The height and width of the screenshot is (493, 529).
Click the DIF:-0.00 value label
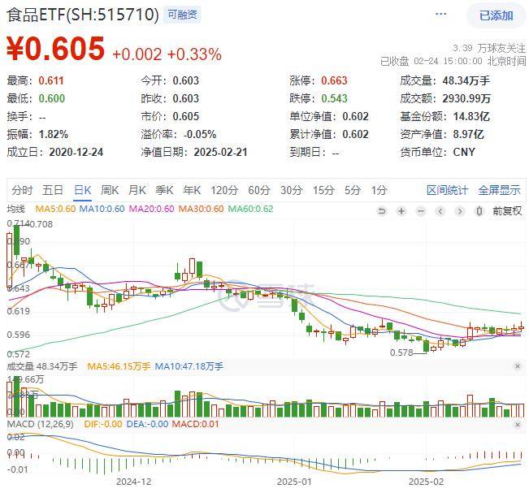(103, 424)
